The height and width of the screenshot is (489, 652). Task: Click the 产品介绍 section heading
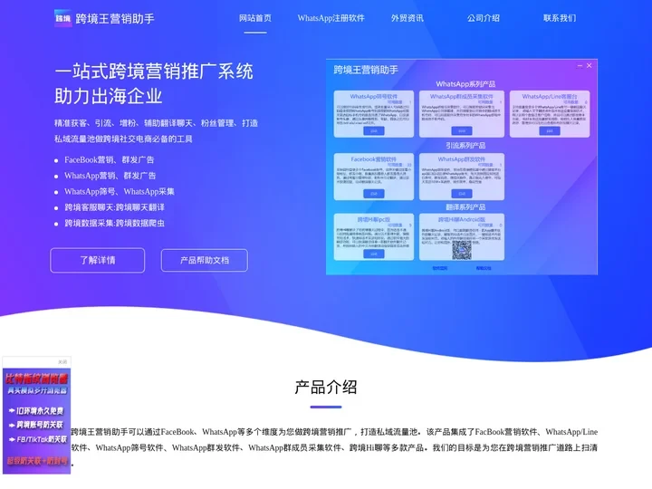coord(326,388)
